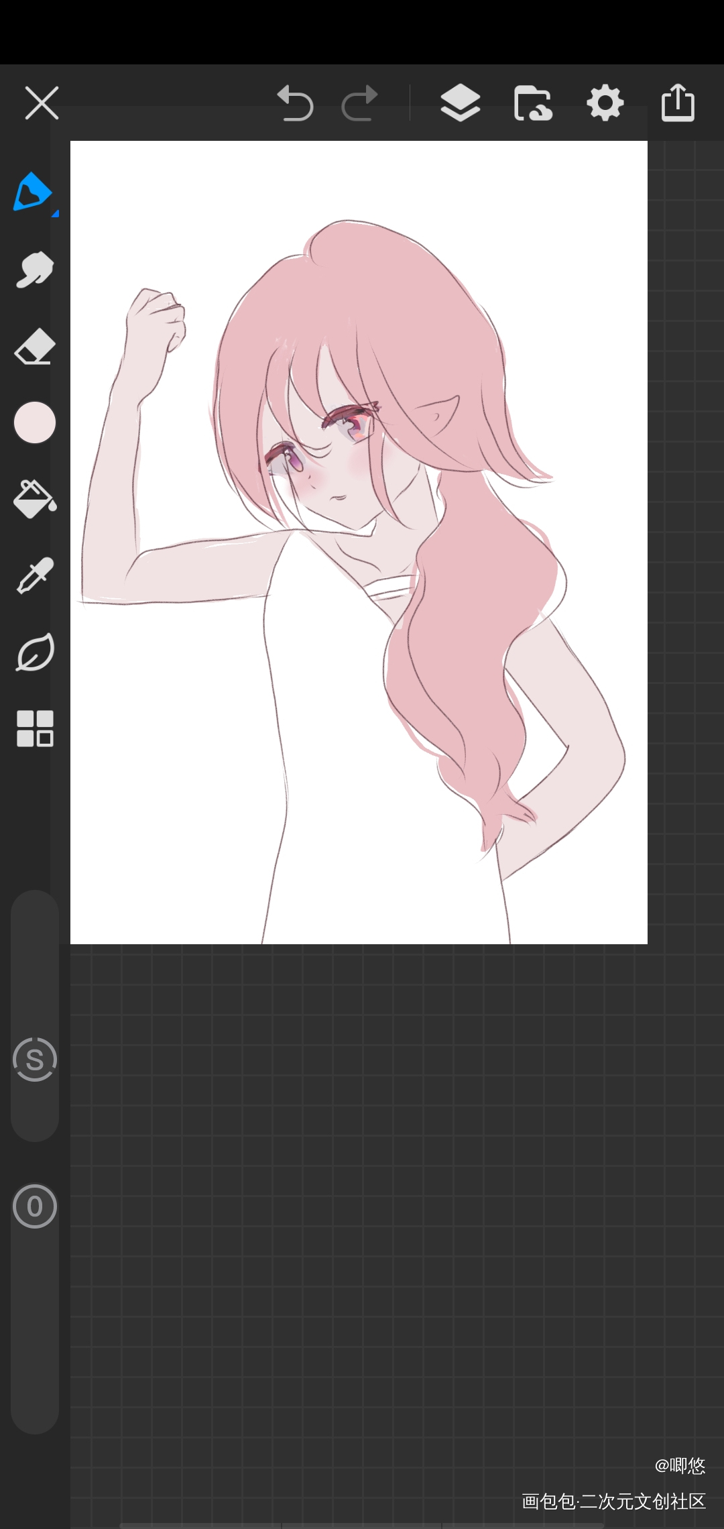Click the brush size S slider handle
The image size is (724, 1529).
(35, 1060)
